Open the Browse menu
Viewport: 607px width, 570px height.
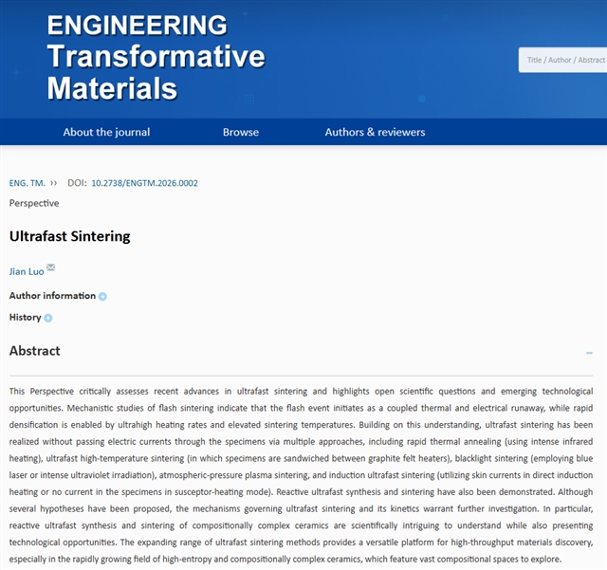click(x=240, y=132)
